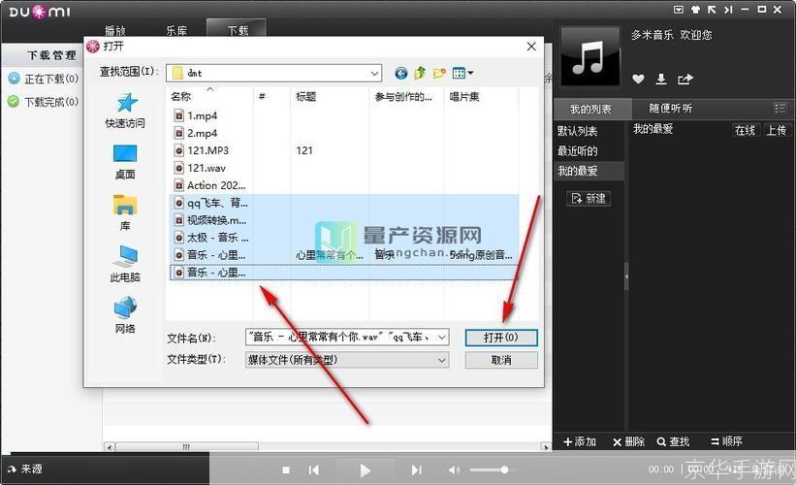796x485 pixels.
Task: Mute the volume speaker icon
Action: [x=455, y=470]
